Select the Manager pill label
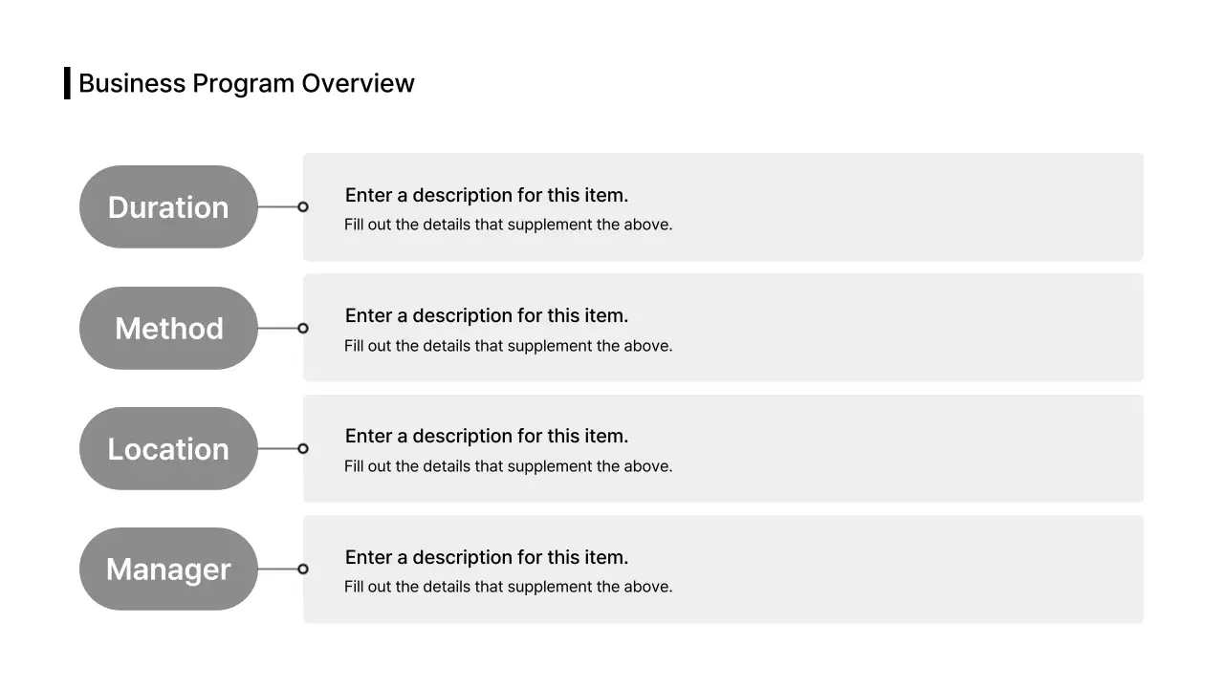The image size is (1224, 688). click(x=168, y=570)
